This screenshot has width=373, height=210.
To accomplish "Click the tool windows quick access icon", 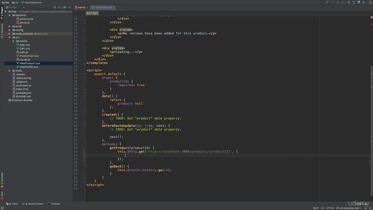I will coord(2,208).
